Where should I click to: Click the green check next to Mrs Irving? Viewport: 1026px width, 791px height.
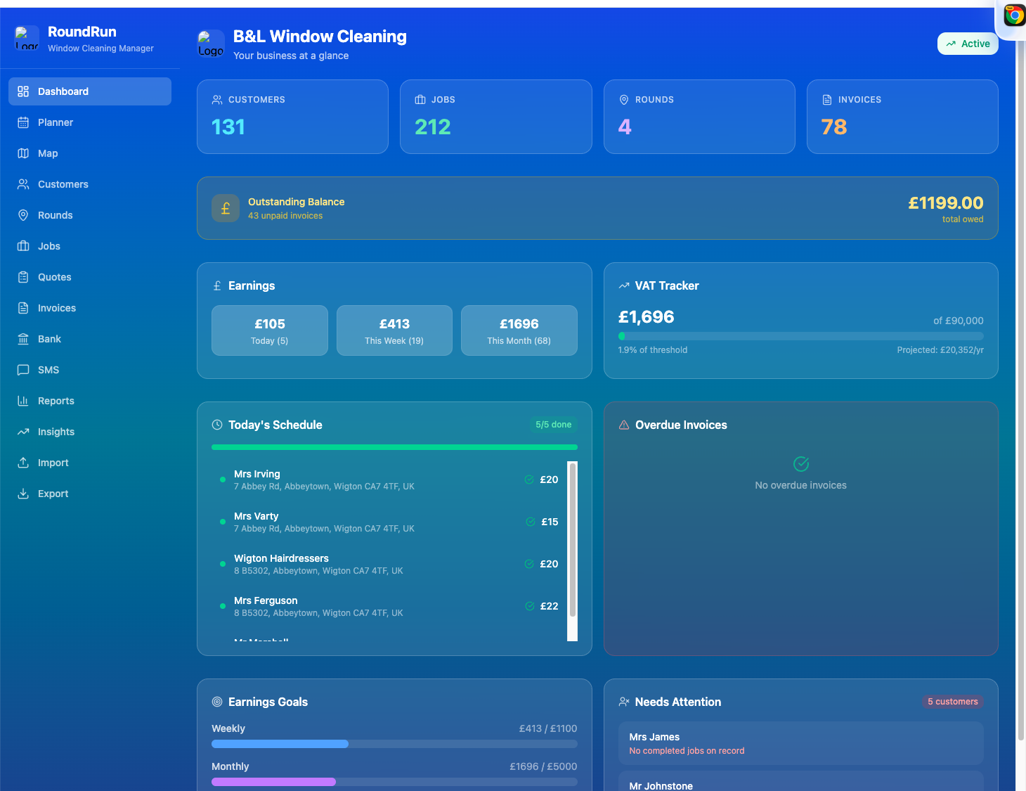click(x=529, y=480)
